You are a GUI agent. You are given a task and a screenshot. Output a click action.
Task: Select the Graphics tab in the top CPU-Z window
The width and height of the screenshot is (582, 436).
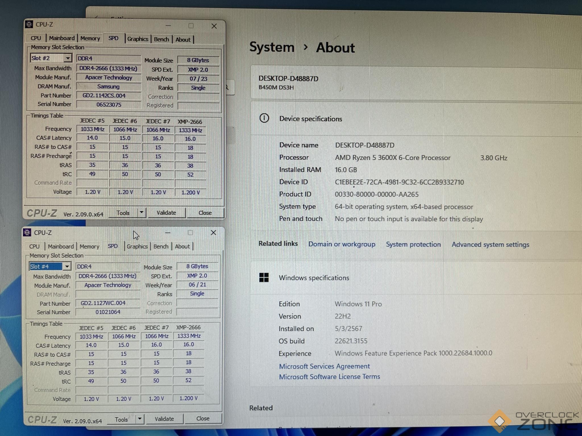point(138,39)
